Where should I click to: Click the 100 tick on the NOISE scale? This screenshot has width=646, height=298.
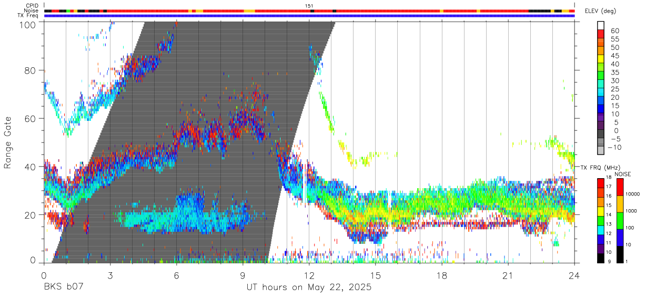(x=630, y=228)
